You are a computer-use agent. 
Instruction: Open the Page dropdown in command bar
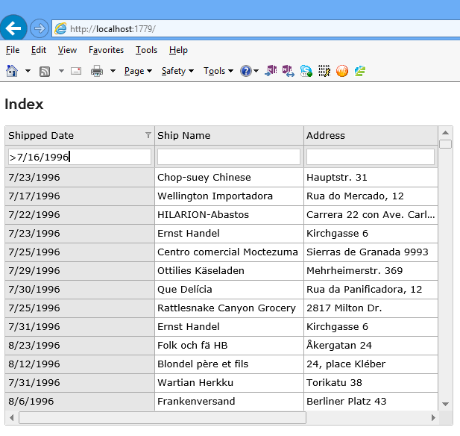(x=138, y=71)
